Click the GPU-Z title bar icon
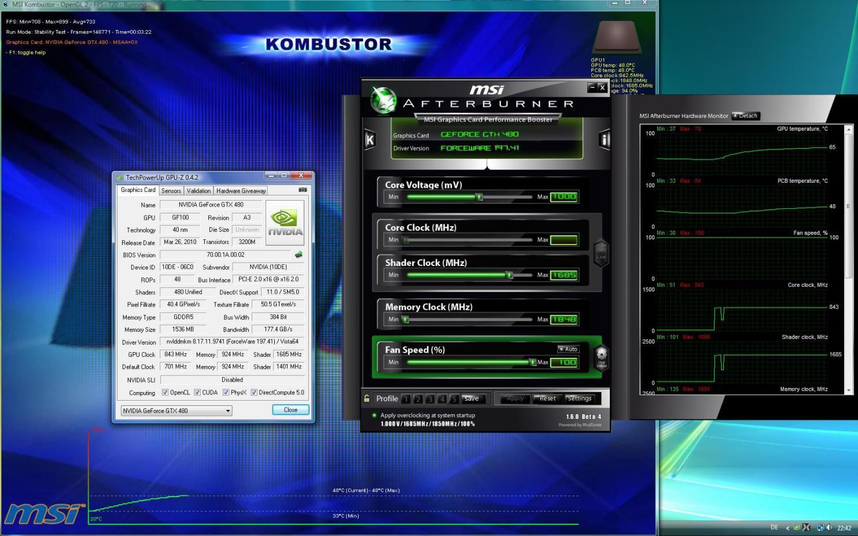Screen dimensions: 858x536 tap(120, 178)
